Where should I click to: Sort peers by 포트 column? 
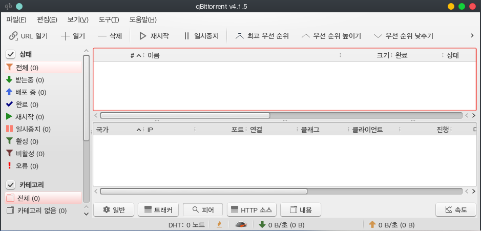[221, 130]
